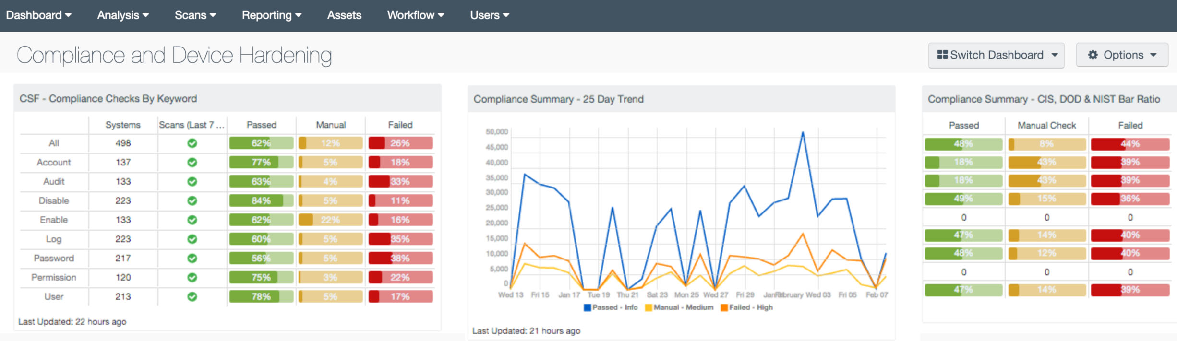Click green check icon in Log row
Viewport: 1177px width, 341px height.
(192, 239)
